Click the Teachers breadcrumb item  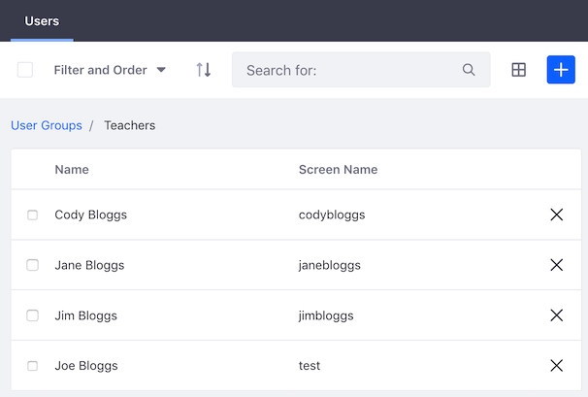tap(130, 125)
